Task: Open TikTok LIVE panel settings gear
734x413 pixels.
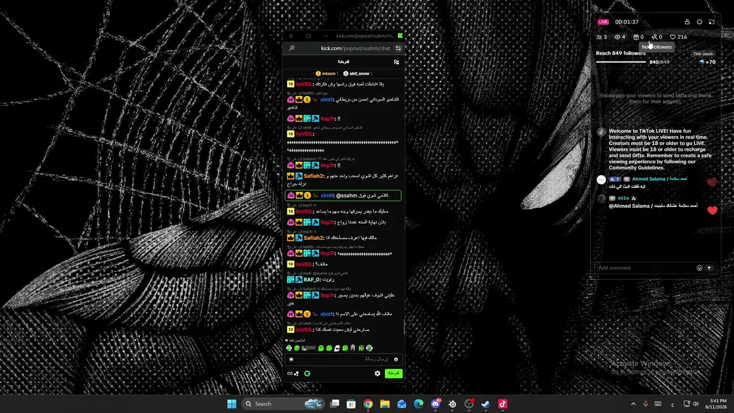Action: [x=700, y=22]
